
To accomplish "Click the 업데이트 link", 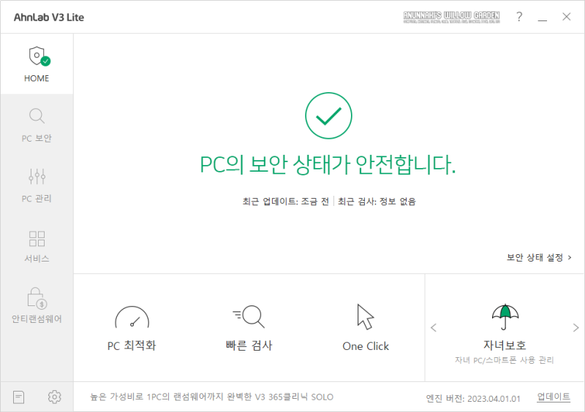I will 554,397.
